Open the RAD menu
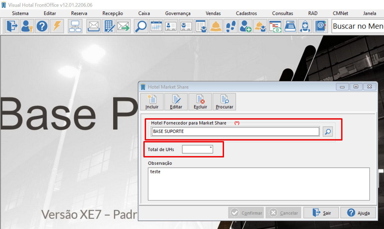This screenshot has height=229, width=384. pyautogui.click(x=313, y=13)
